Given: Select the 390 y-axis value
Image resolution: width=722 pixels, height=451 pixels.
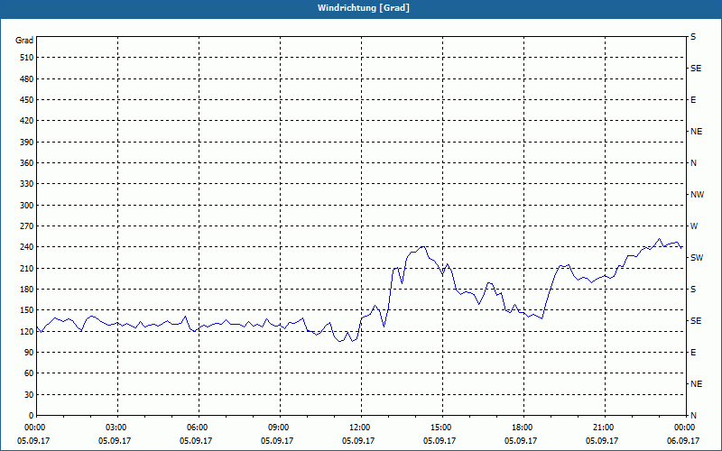Looking at the screenshot, I should 27,143.
